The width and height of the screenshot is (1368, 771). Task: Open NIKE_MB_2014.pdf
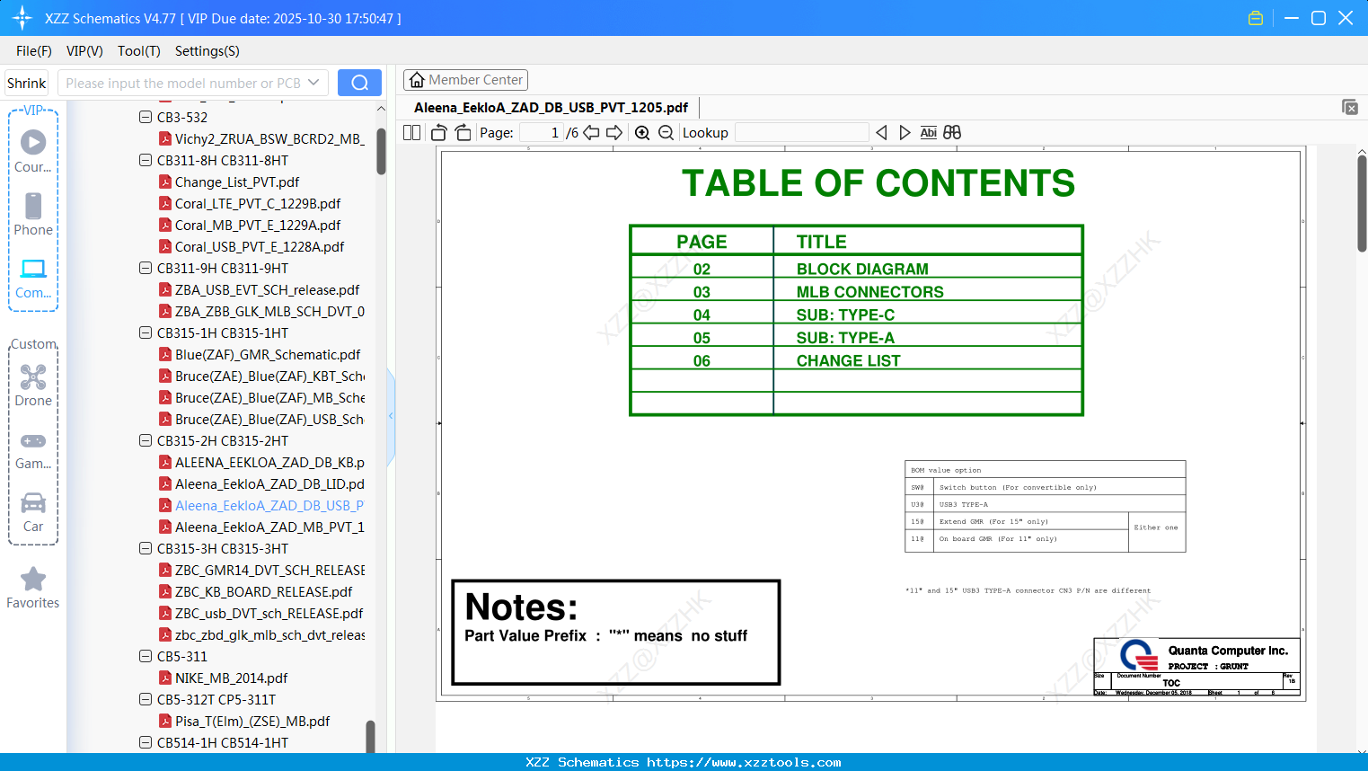(224, 678)
